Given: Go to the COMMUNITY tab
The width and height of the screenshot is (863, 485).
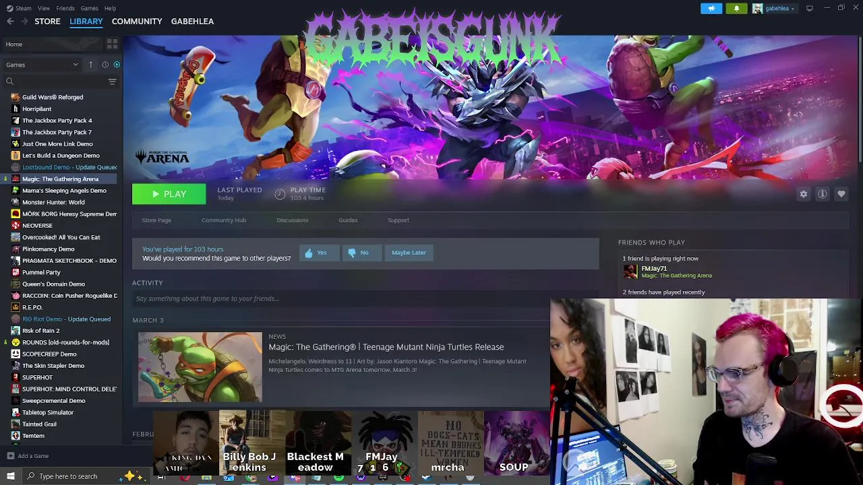Looking at the screenshot, I should tap(137, 22).
